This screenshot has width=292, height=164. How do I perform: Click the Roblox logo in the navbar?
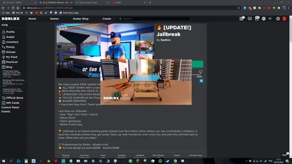coord(10,19)
